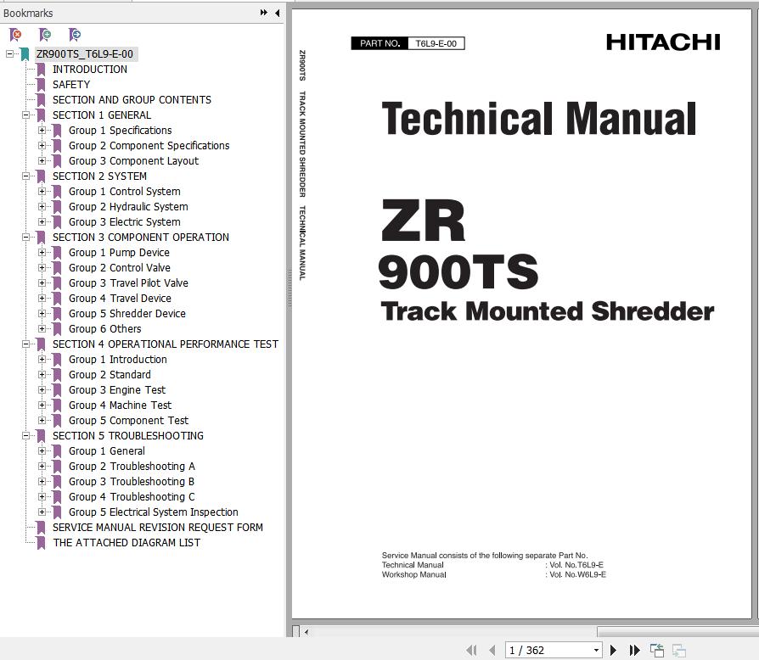Open SERVICE MANUAL REVISION REQUEST FORM bookmark
This screenshot has height=660, width=759.
coord(158,528)
